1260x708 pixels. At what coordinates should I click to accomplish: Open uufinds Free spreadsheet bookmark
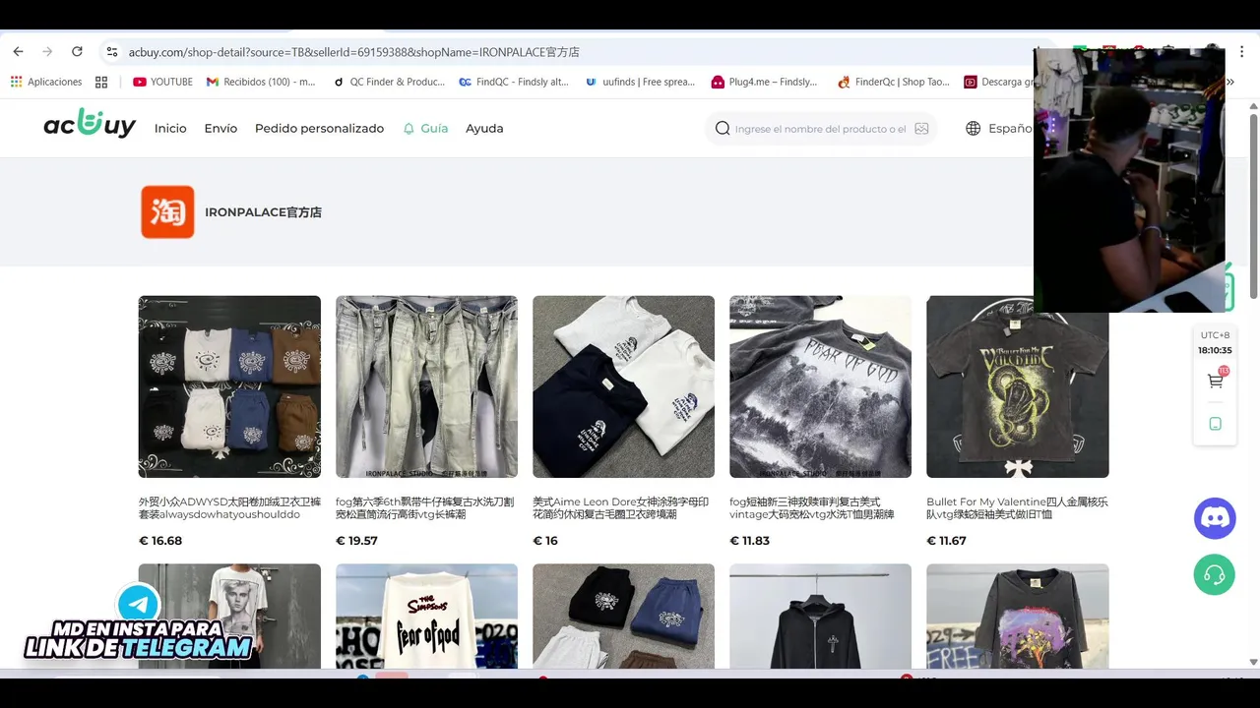[640, 82]
